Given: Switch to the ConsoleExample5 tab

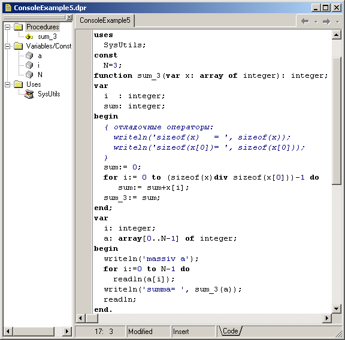Looking at the screenshot, I should click(x=105, y=20).
